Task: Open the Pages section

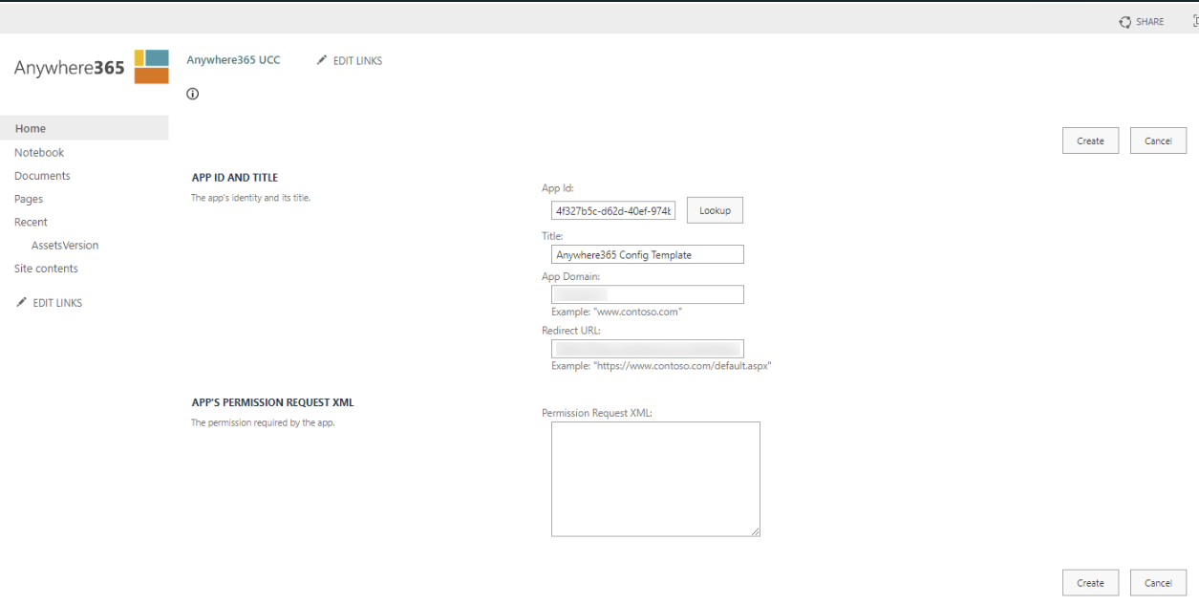Action: point(28,198)
